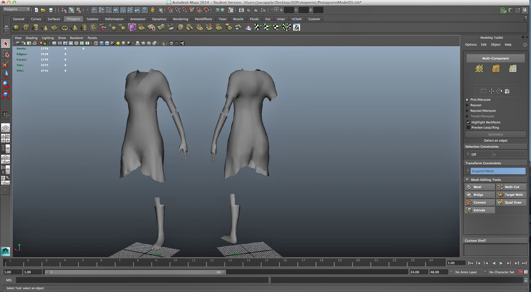Select the Raycast radio option
The width and height of the screenshot is (531, 292).
[467, 105]
